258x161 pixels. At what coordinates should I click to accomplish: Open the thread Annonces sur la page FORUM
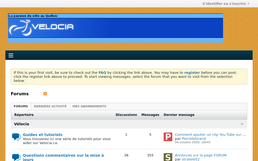pyautogui.click(x=200, y=155)
